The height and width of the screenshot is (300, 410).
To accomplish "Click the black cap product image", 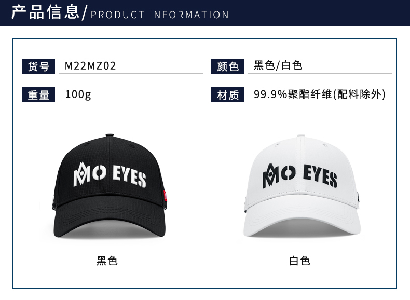I will (x=110, y=186).
